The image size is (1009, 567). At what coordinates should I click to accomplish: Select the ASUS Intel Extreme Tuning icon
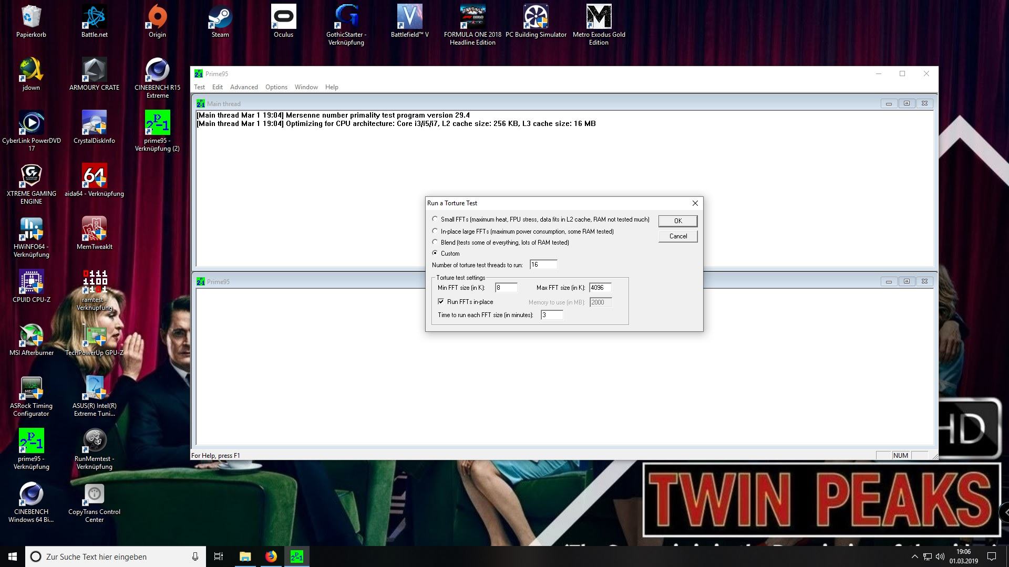(x=95, y=396)
